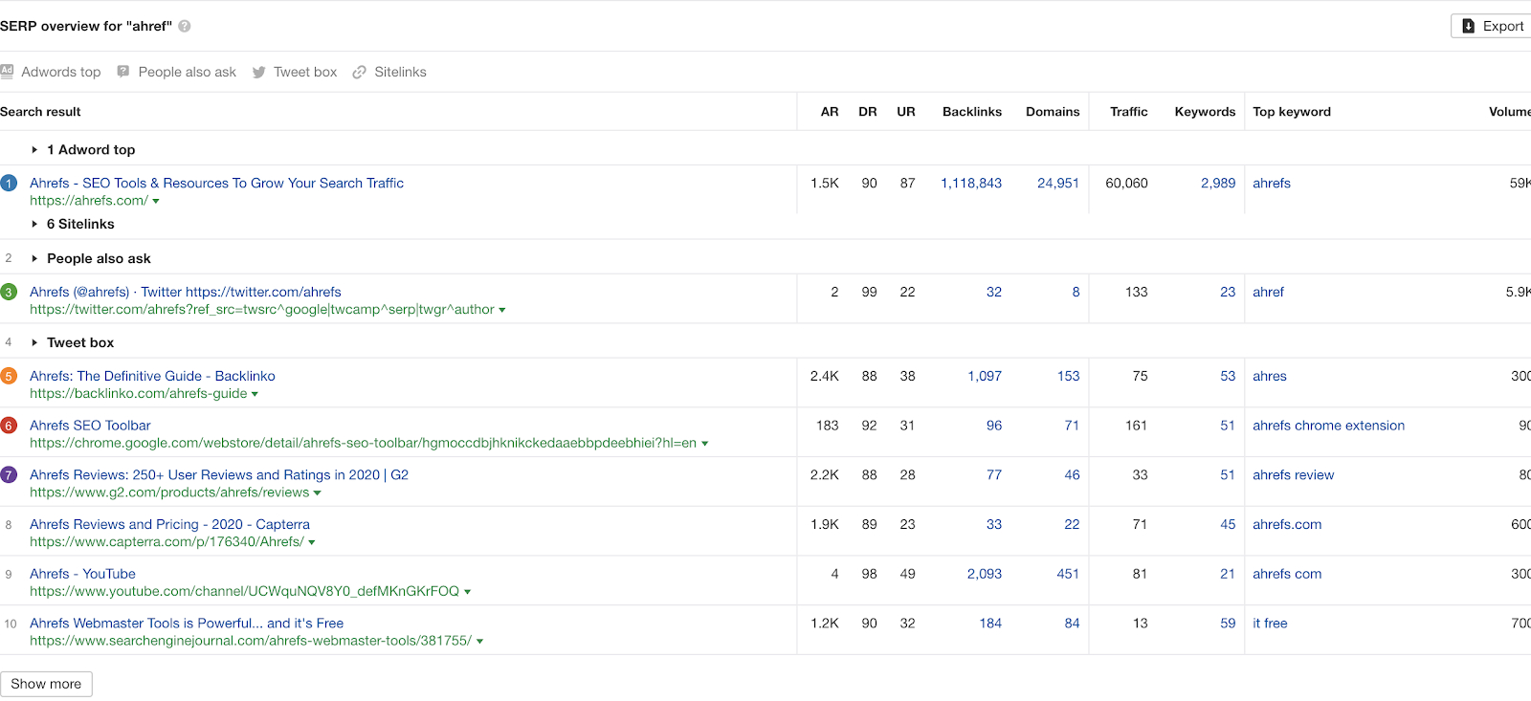This screenshot has width=1531, height=701.
Task: Click the Keywords column header
Action: pyautogui.click(x=1205, y=112)
